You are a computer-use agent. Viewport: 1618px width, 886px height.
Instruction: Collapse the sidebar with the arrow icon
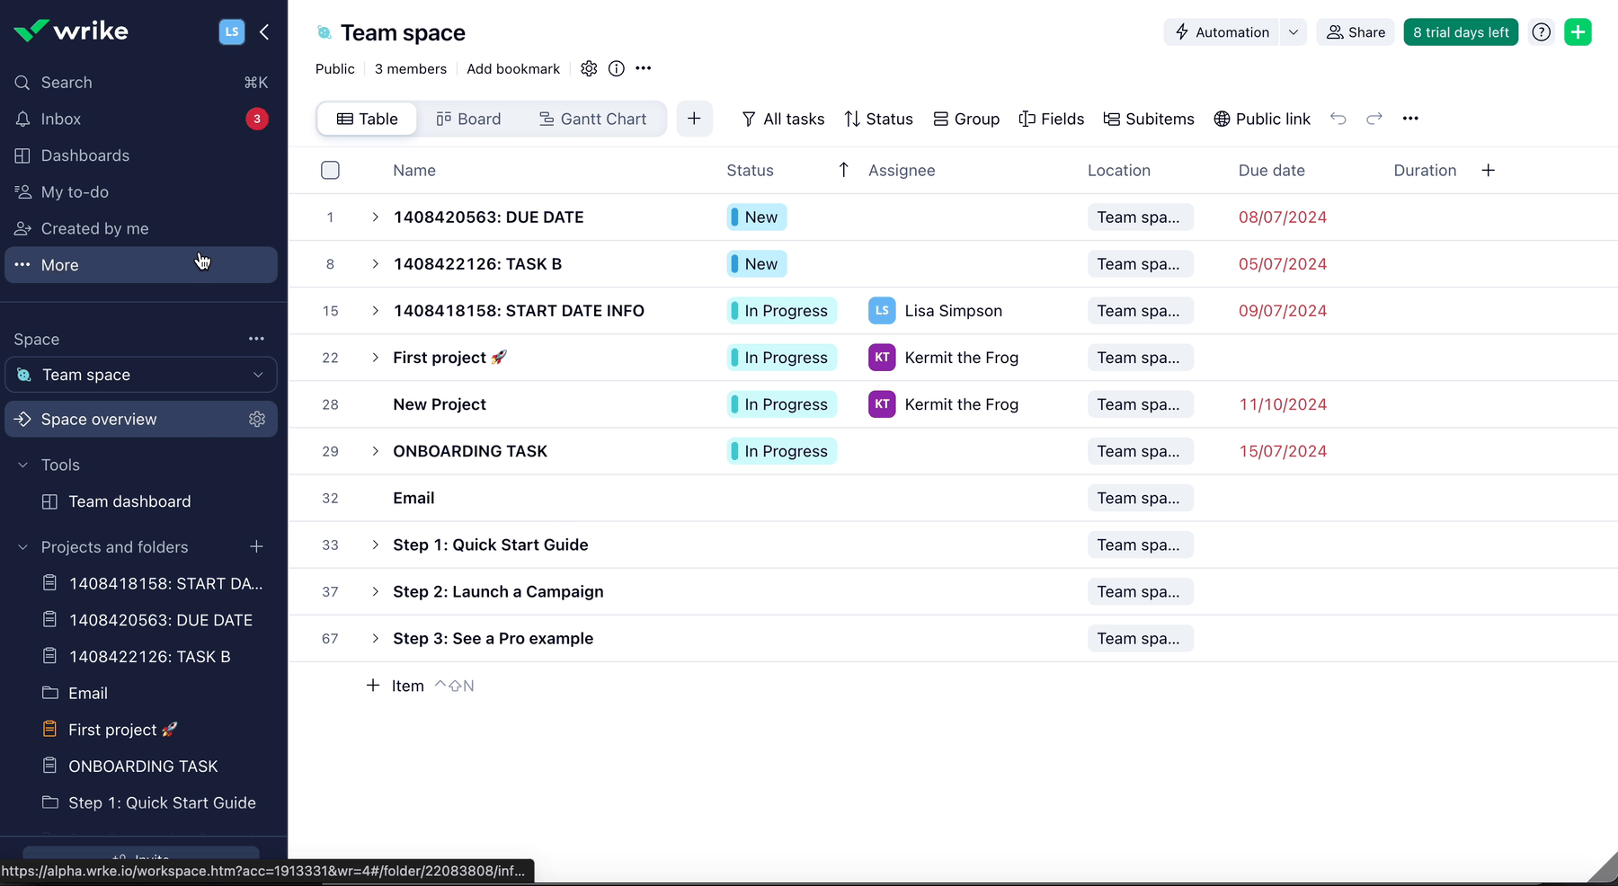[264, 32]
